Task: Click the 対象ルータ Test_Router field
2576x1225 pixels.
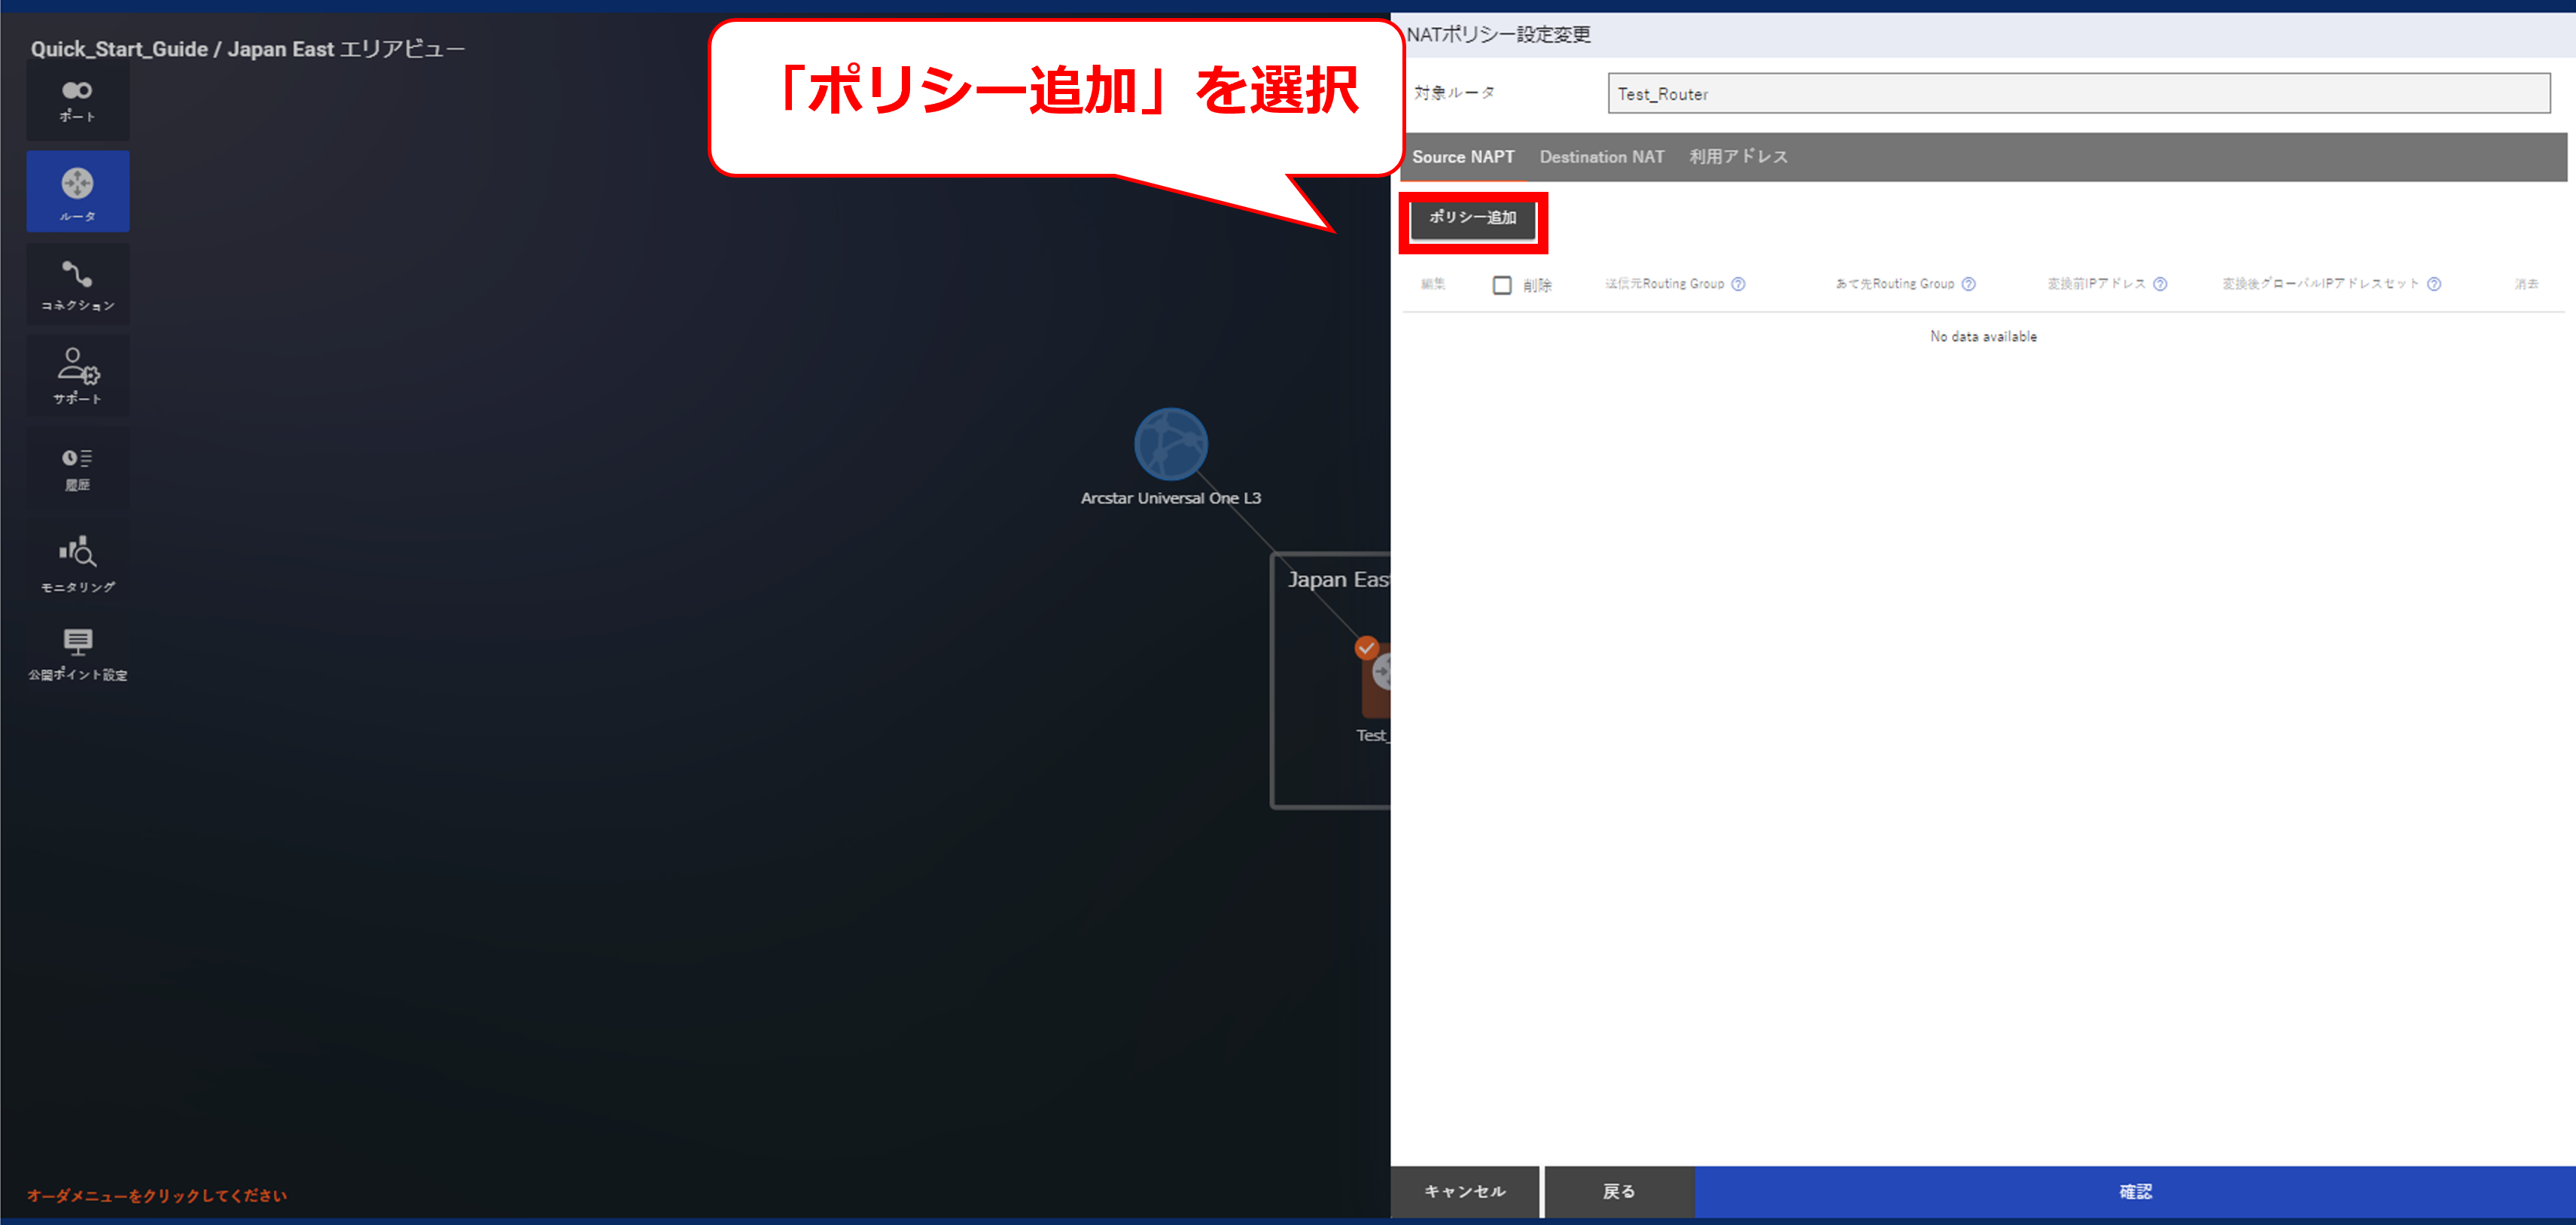Action: point(2078,94)
